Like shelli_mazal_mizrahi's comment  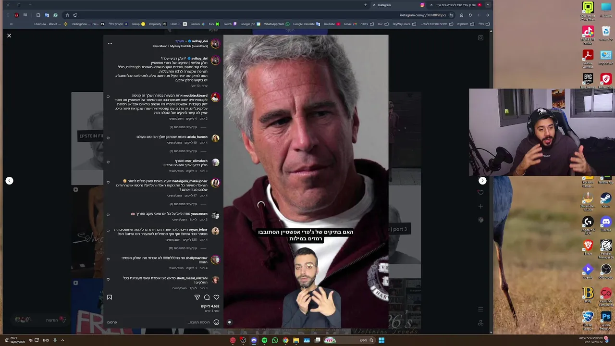108,279
